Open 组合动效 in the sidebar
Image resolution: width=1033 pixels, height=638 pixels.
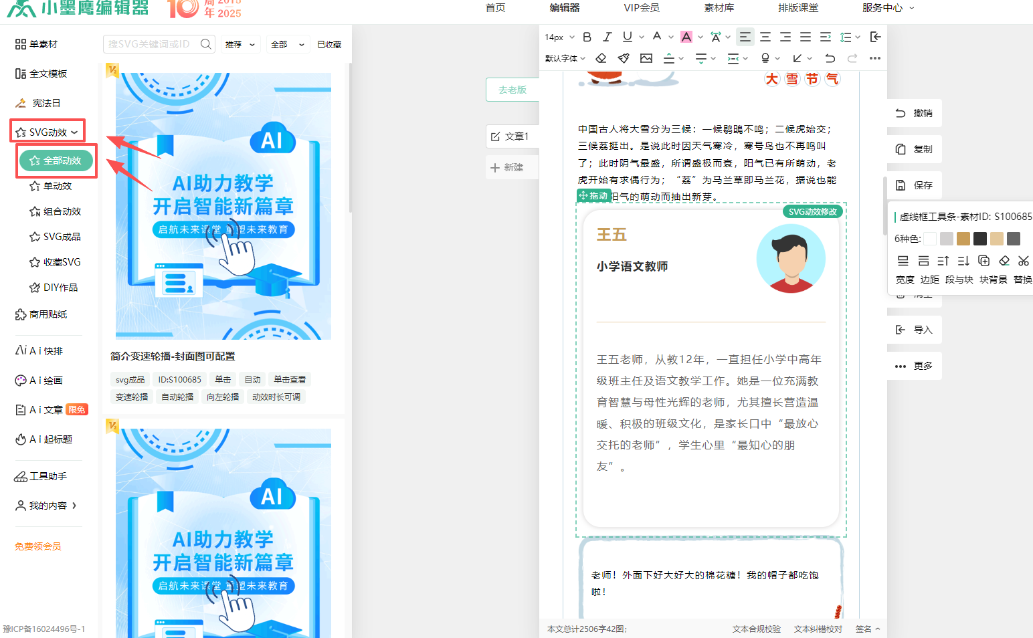click(x=56, y=211)
